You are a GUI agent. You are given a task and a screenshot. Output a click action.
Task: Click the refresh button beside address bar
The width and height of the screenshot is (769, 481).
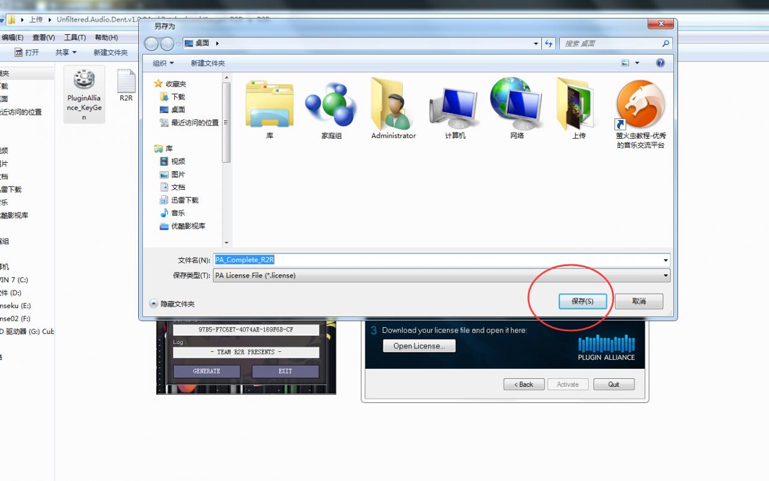[548, 43]
